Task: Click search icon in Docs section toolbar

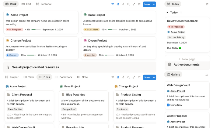Action: pos(128,77)
